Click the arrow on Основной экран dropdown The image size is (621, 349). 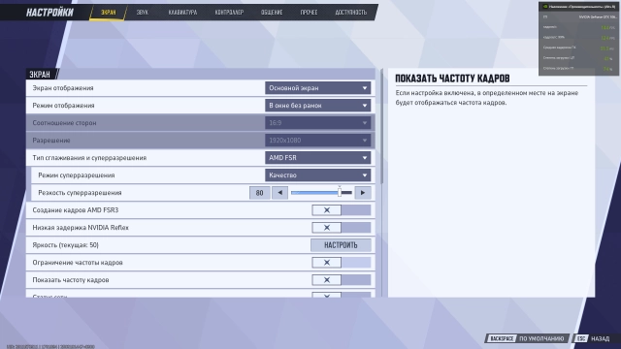click(x=365, y=88)
